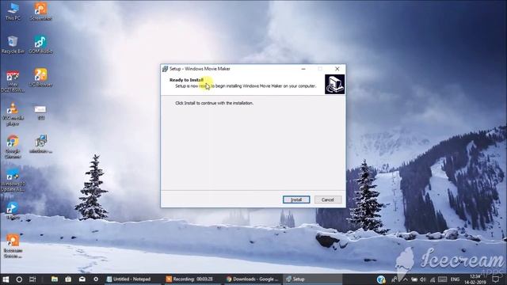507x285 pixels.
Task: Open the taskbar clock and date
Action: pyautogui.click(x=476, y=279)
